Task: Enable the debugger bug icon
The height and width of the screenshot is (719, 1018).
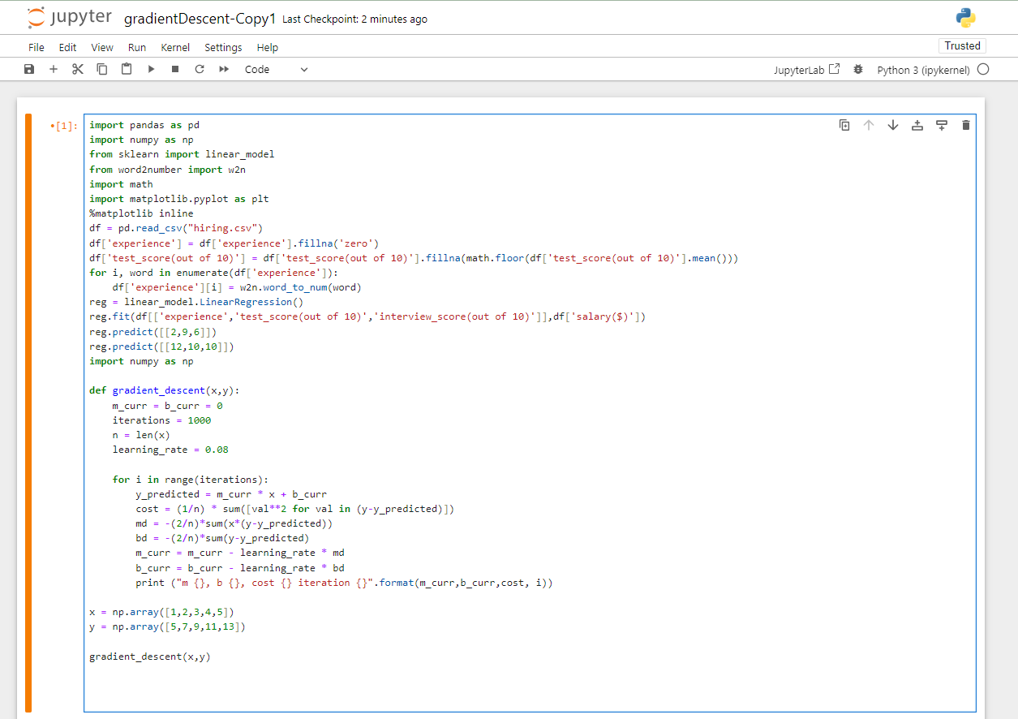Action: tap(858, 70)
